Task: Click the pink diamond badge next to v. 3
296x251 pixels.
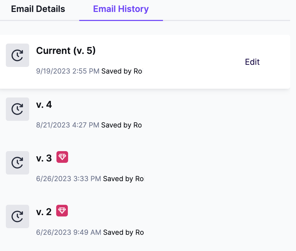Action: point(62,157)
